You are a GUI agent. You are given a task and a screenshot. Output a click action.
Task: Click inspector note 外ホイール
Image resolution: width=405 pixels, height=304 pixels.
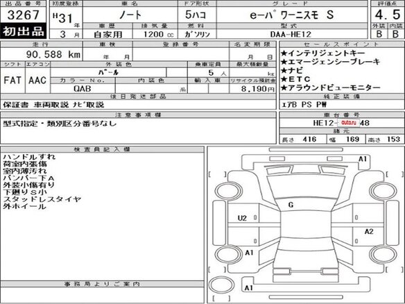tap(24, 206)
